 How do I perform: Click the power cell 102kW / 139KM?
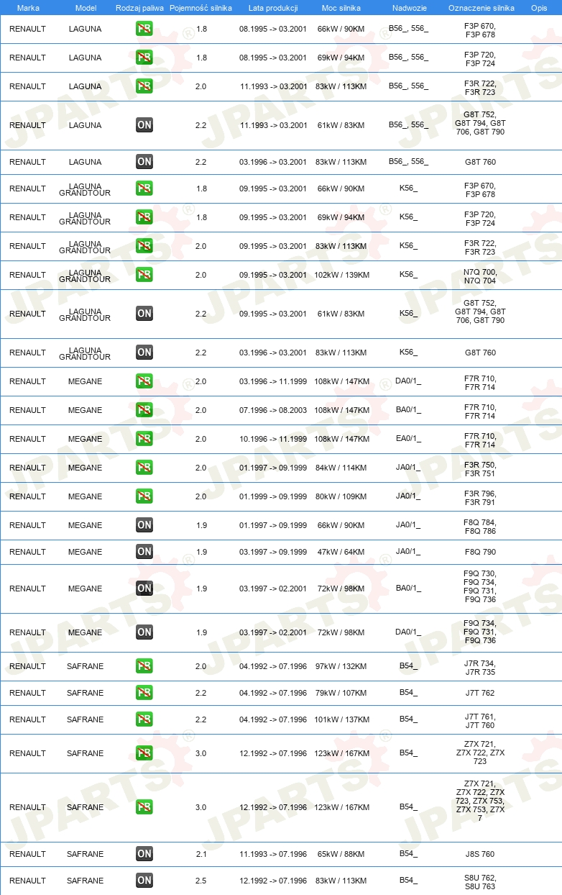pyautogui.click(x=341, y=275)
